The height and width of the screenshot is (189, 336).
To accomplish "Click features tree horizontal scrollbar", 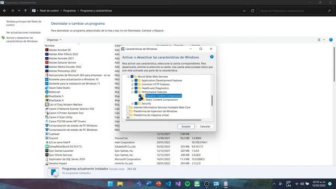I will click(163, 120).
